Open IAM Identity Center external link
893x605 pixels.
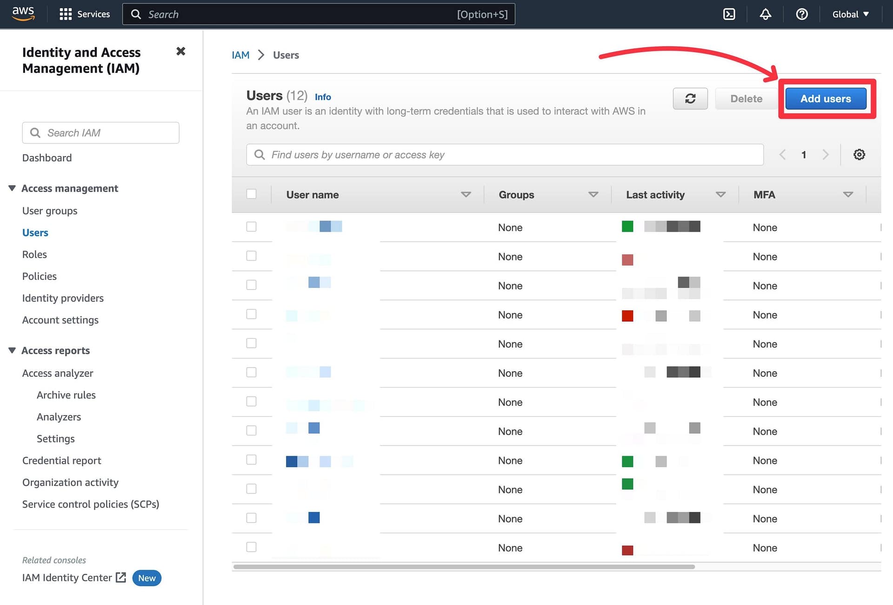tap(120, 578)
